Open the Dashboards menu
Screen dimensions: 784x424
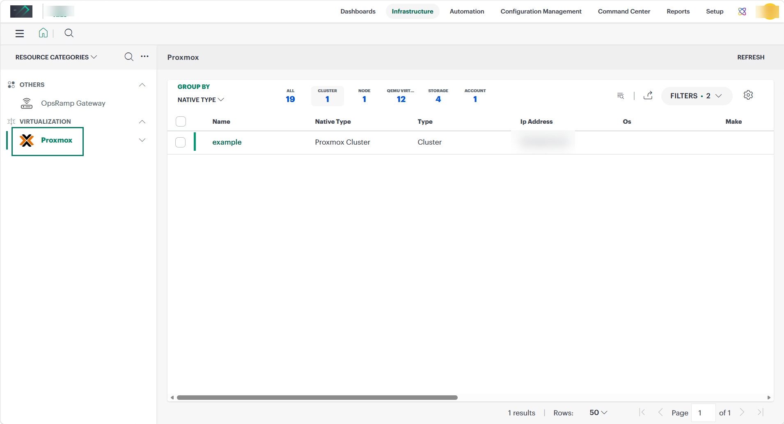tap(358, 11)
